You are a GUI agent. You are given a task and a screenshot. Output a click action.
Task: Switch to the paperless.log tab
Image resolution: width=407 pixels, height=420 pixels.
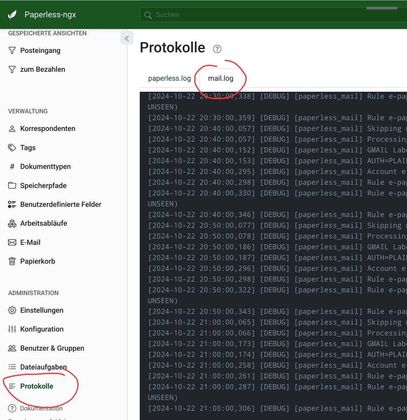pos(170,78)
